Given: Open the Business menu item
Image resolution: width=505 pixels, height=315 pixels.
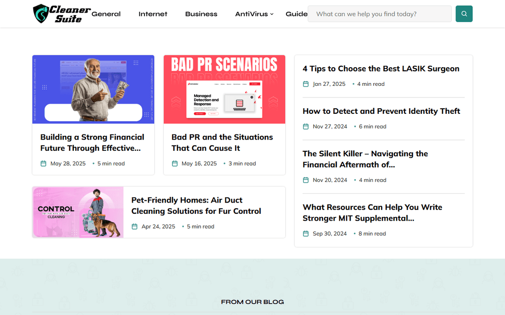Looking at the screenshot, I should [x=201, y=14].
